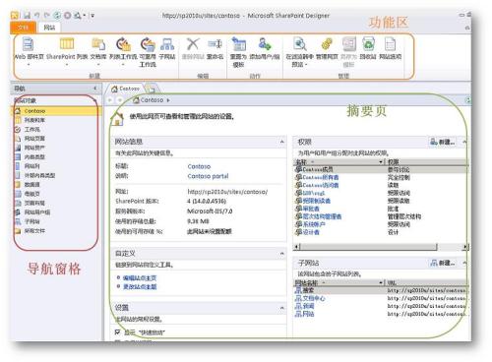492x362 pixels.
Task: Click the Contoso title link
Action: click(x=199, y=166)
